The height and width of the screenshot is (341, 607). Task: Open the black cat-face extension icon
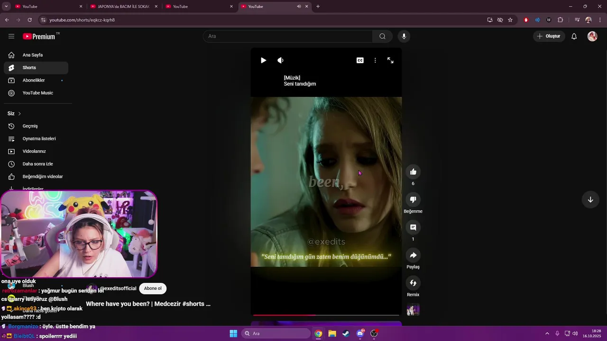(549, 20)
